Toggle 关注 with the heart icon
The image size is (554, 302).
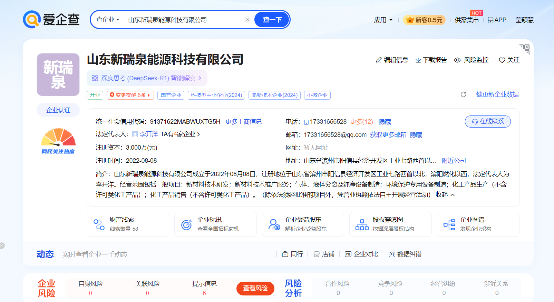click(x=509, y=60)
